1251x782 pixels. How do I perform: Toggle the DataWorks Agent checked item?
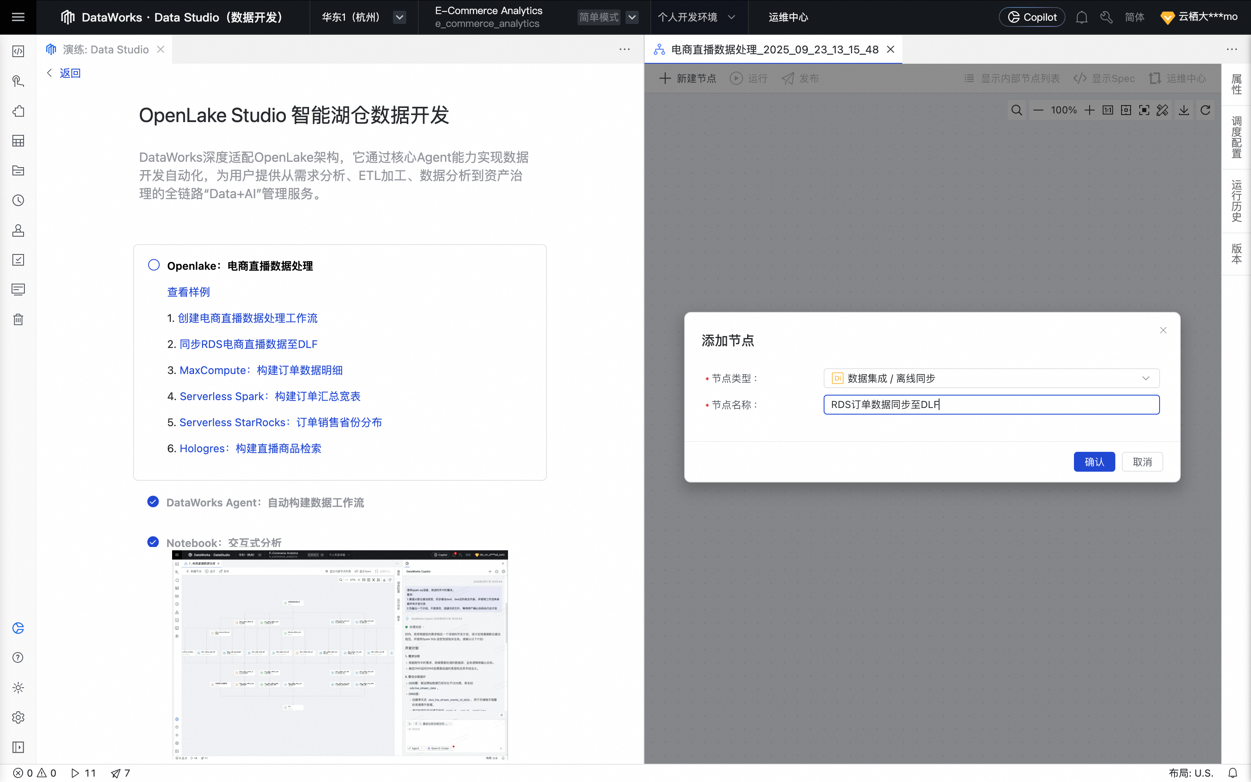[153, 501]
